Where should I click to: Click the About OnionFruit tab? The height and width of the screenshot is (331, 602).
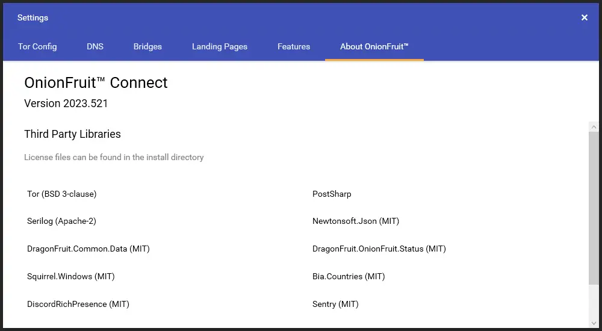pyautogui.click(x=374, y=46)
